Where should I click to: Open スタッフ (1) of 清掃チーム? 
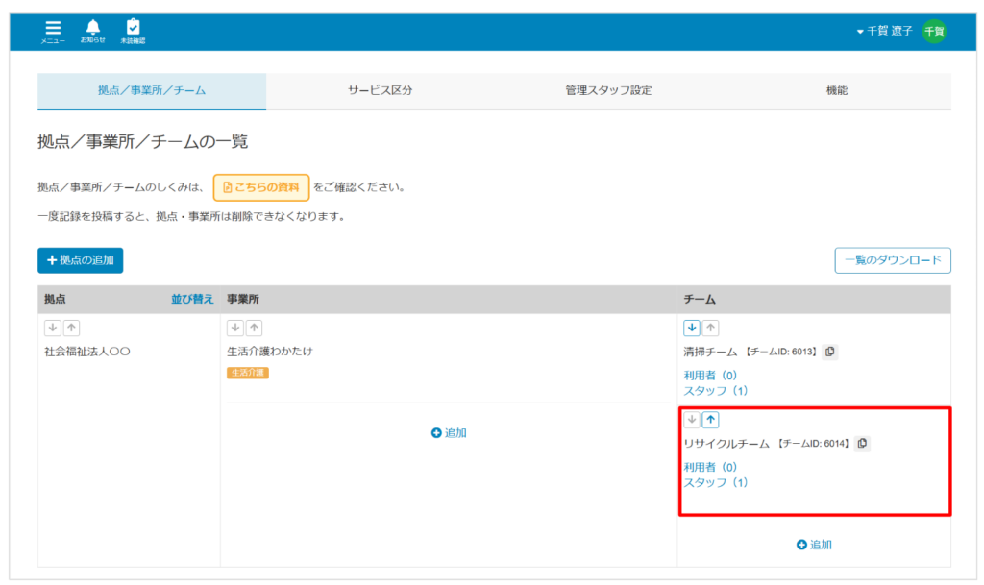click(715, 391)
